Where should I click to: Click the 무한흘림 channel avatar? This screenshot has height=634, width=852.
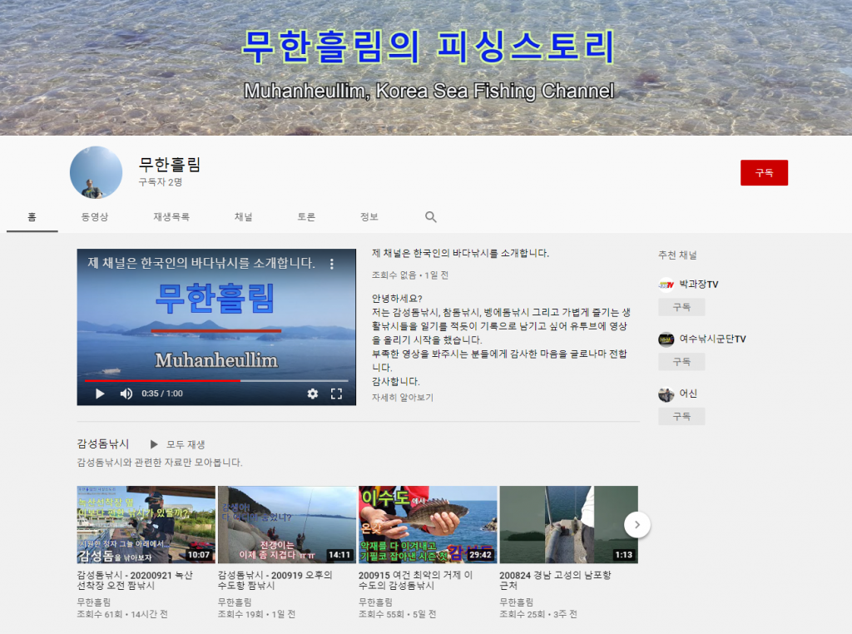coord(97,172)
